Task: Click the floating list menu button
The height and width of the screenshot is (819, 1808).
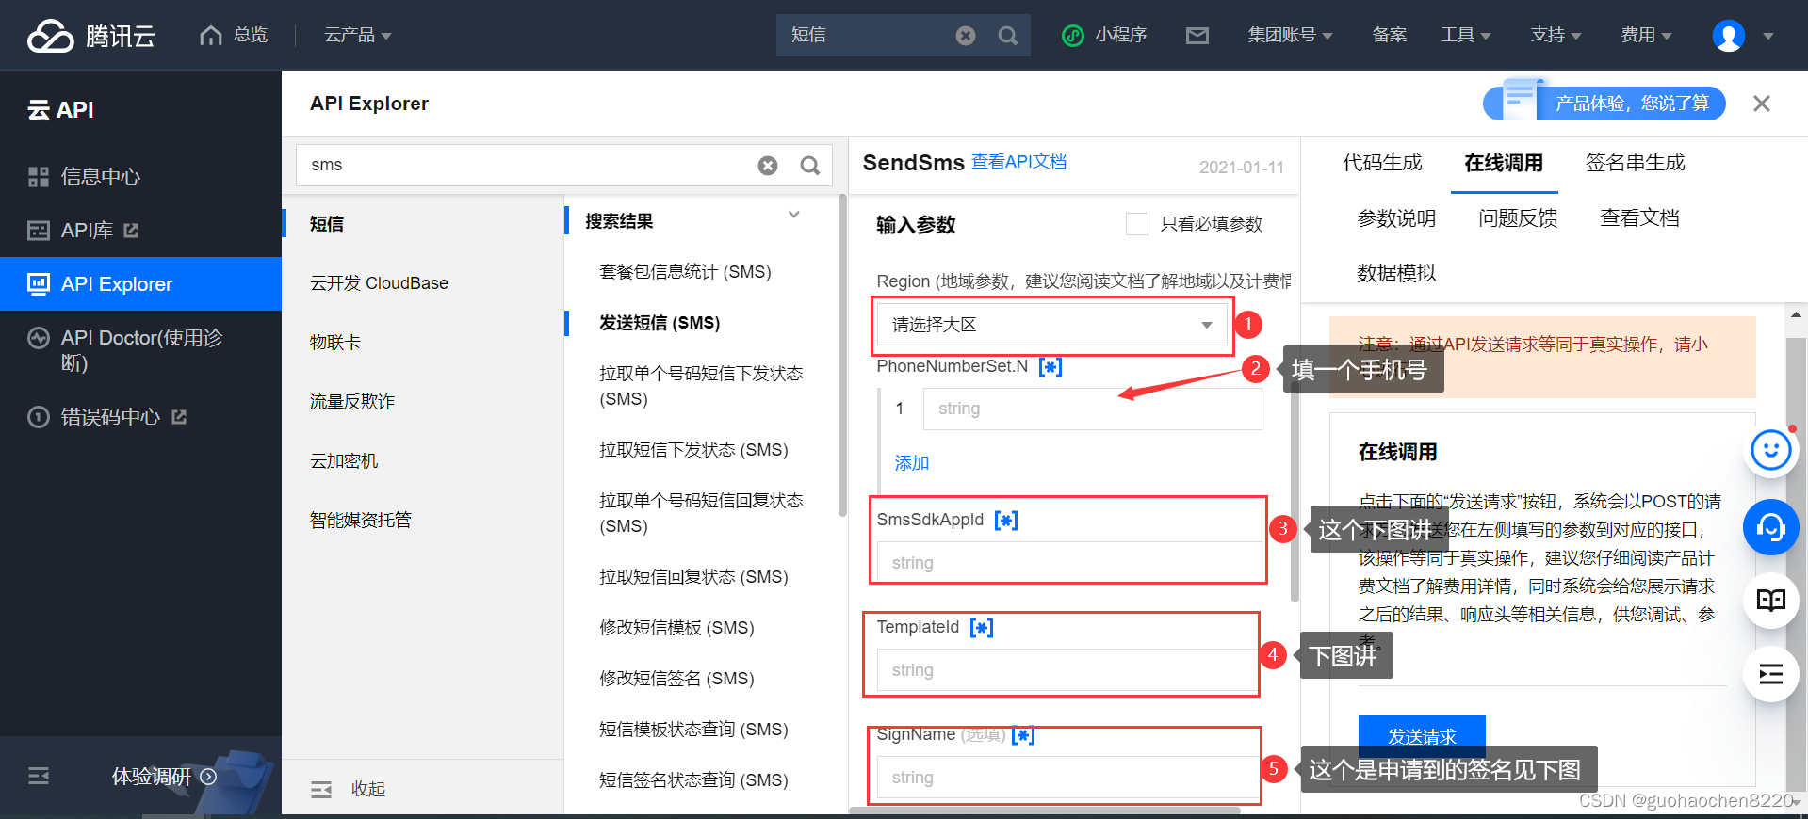Action: coord(1770,674)
